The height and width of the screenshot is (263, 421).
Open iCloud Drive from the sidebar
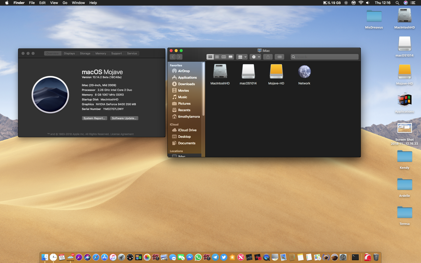[187, 130]
